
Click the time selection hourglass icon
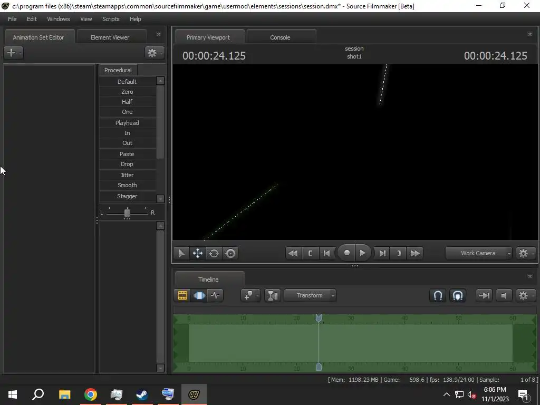click(x=273, y=295)
